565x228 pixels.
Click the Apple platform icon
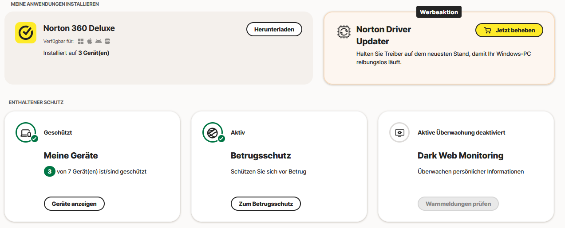click(90, 41)
